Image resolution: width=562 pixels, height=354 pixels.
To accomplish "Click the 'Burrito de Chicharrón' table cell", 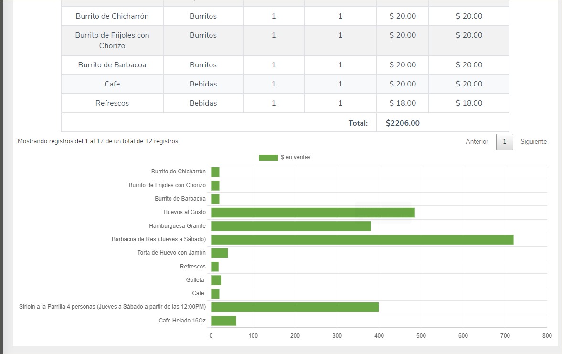I will pos(112,16).
